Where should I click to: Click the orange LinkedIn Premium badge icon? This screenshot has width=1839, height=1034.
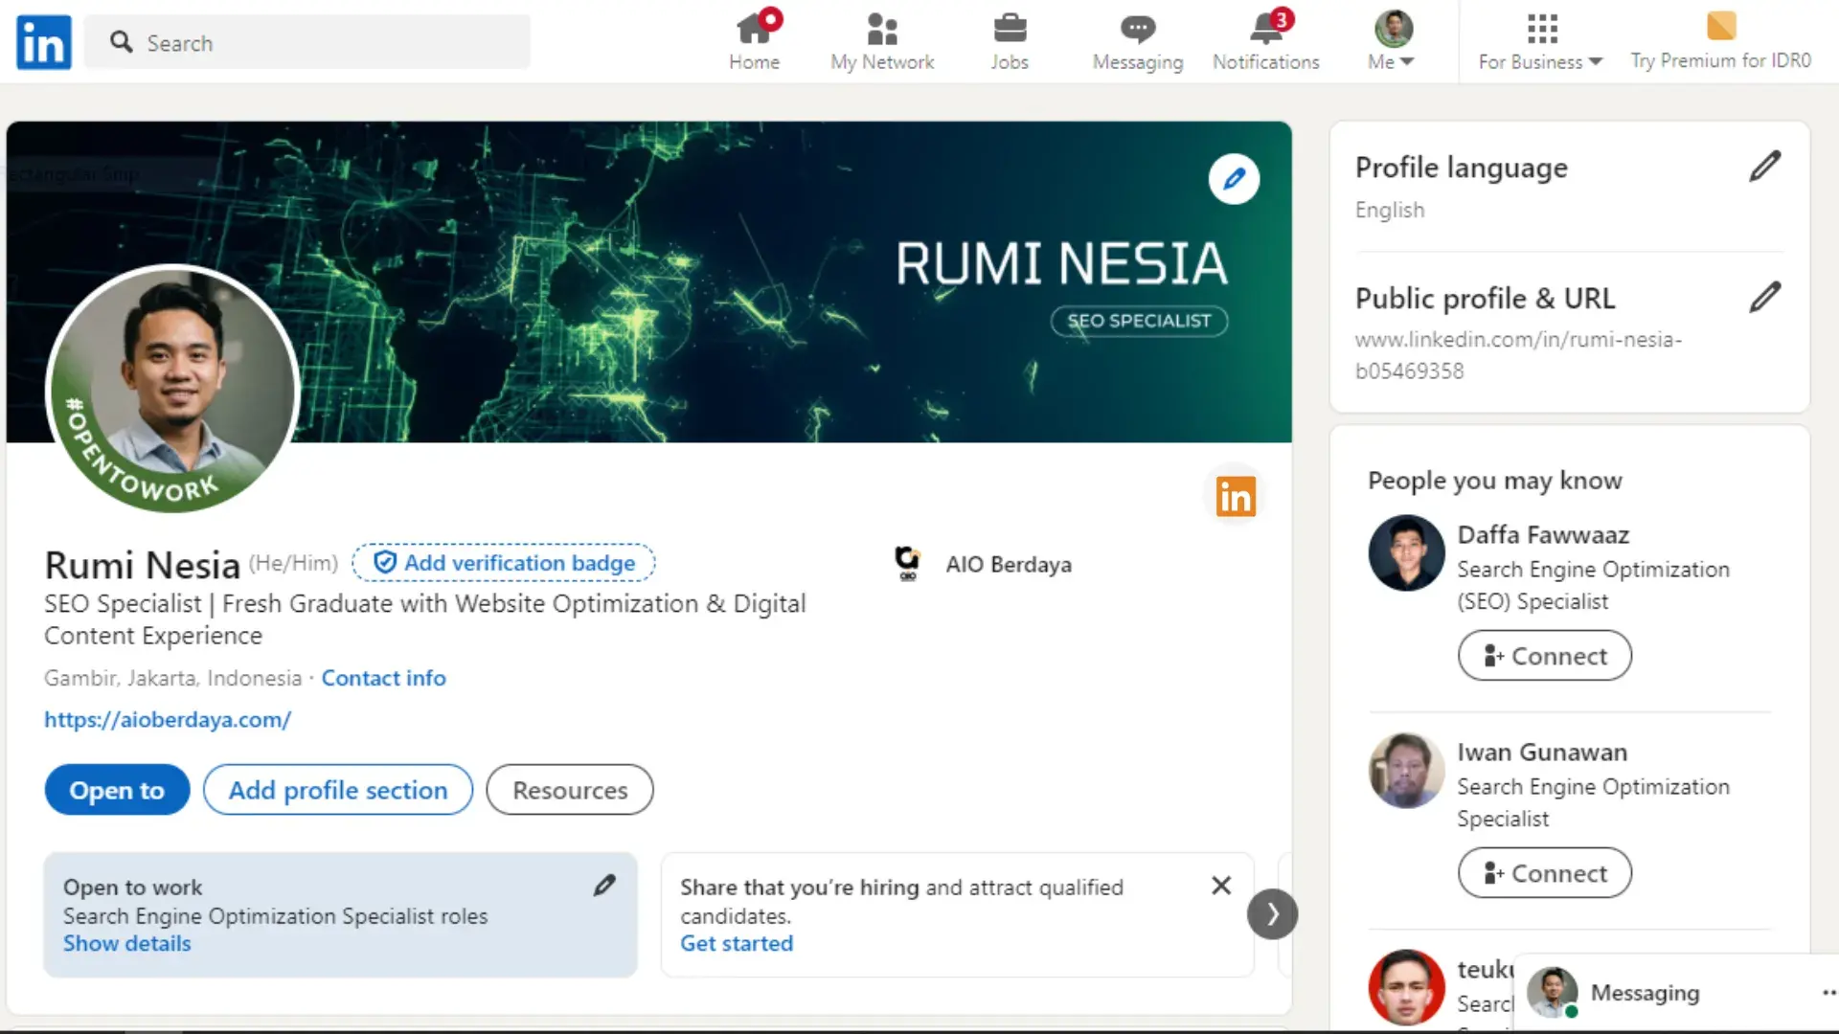tap(1236, 497)
